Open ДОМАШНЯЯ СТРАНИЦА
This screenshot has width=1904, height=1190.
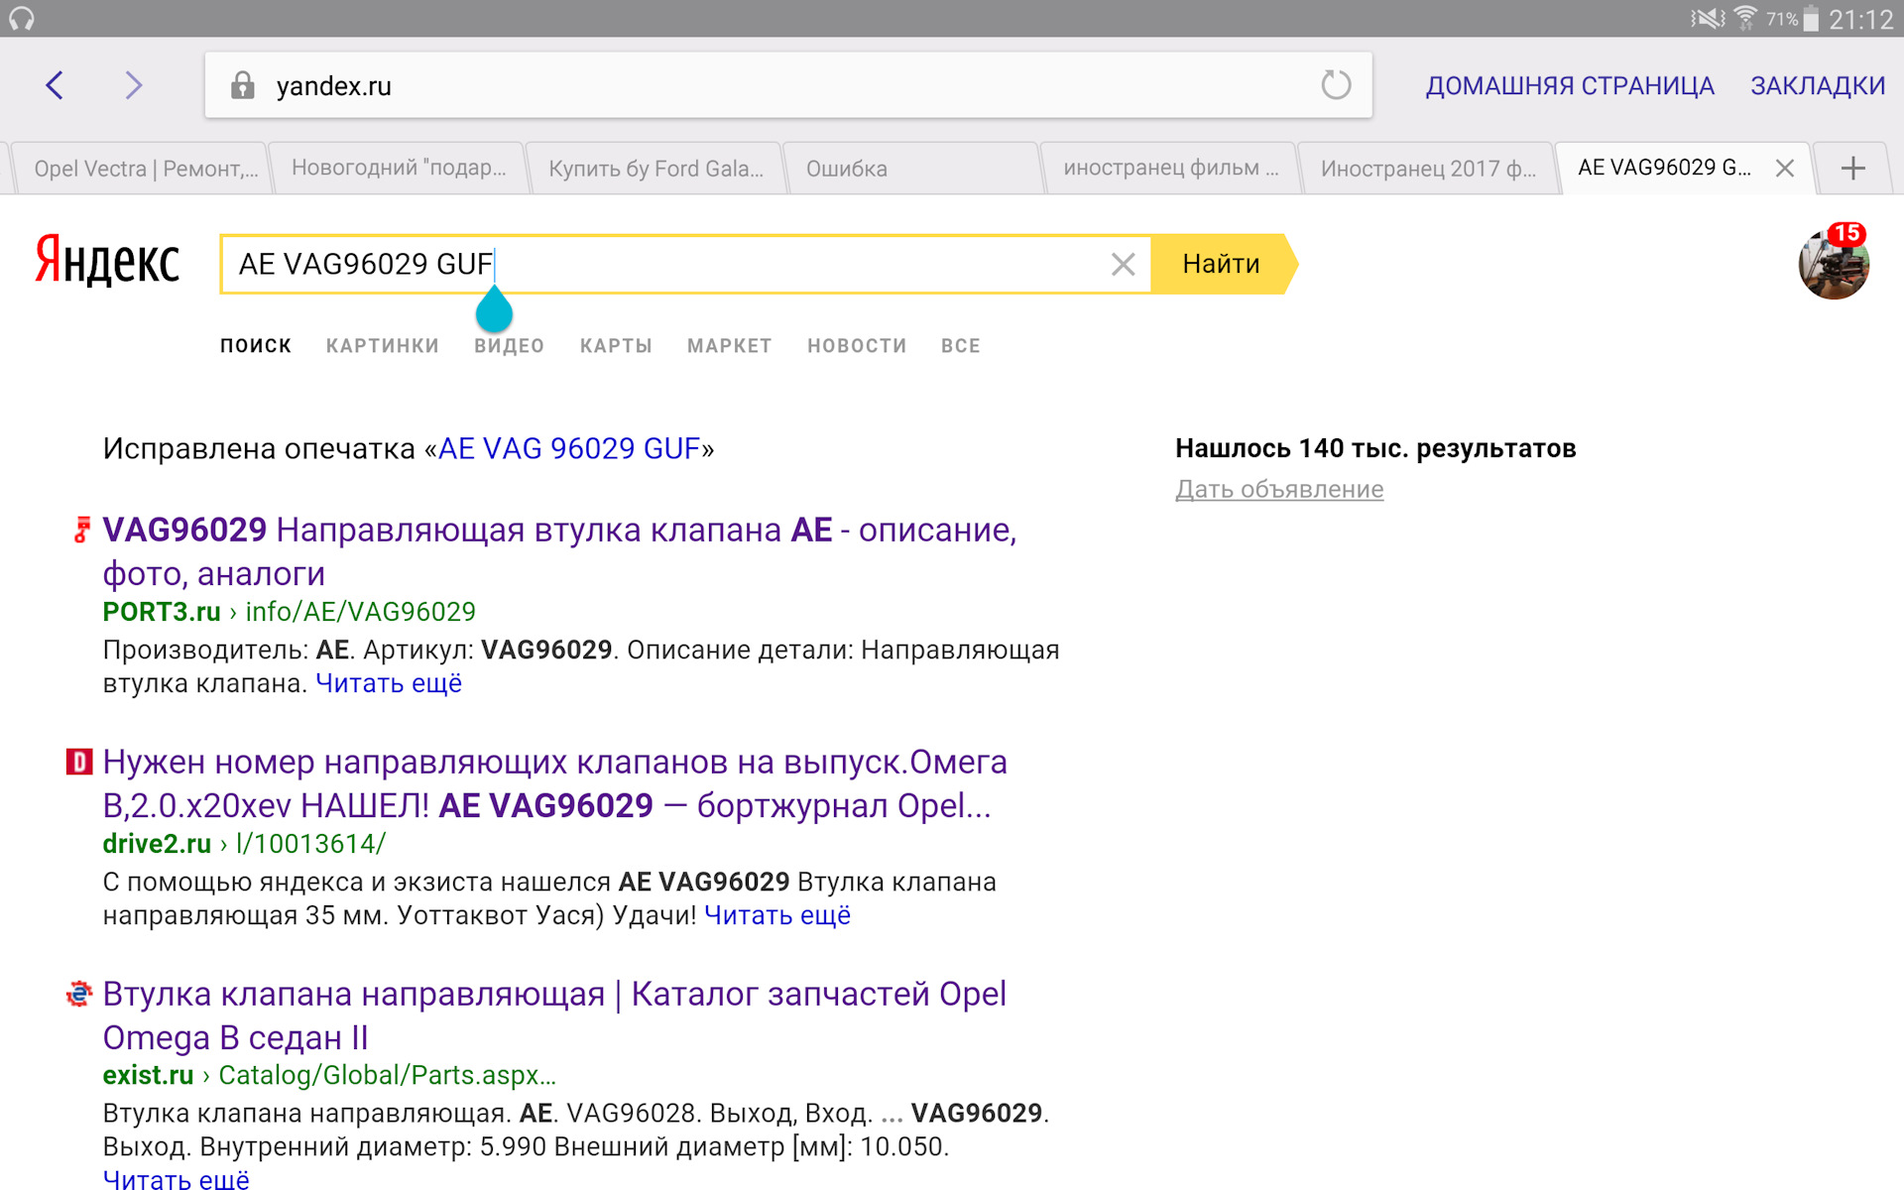pyautogui.click(x=1570, y=86)
